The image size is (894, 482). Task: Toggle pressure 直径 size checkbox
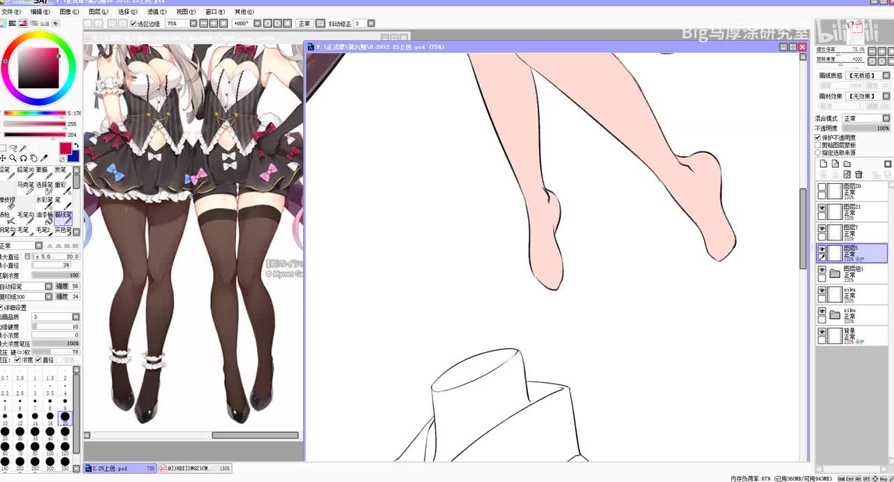tap(38, 360)
